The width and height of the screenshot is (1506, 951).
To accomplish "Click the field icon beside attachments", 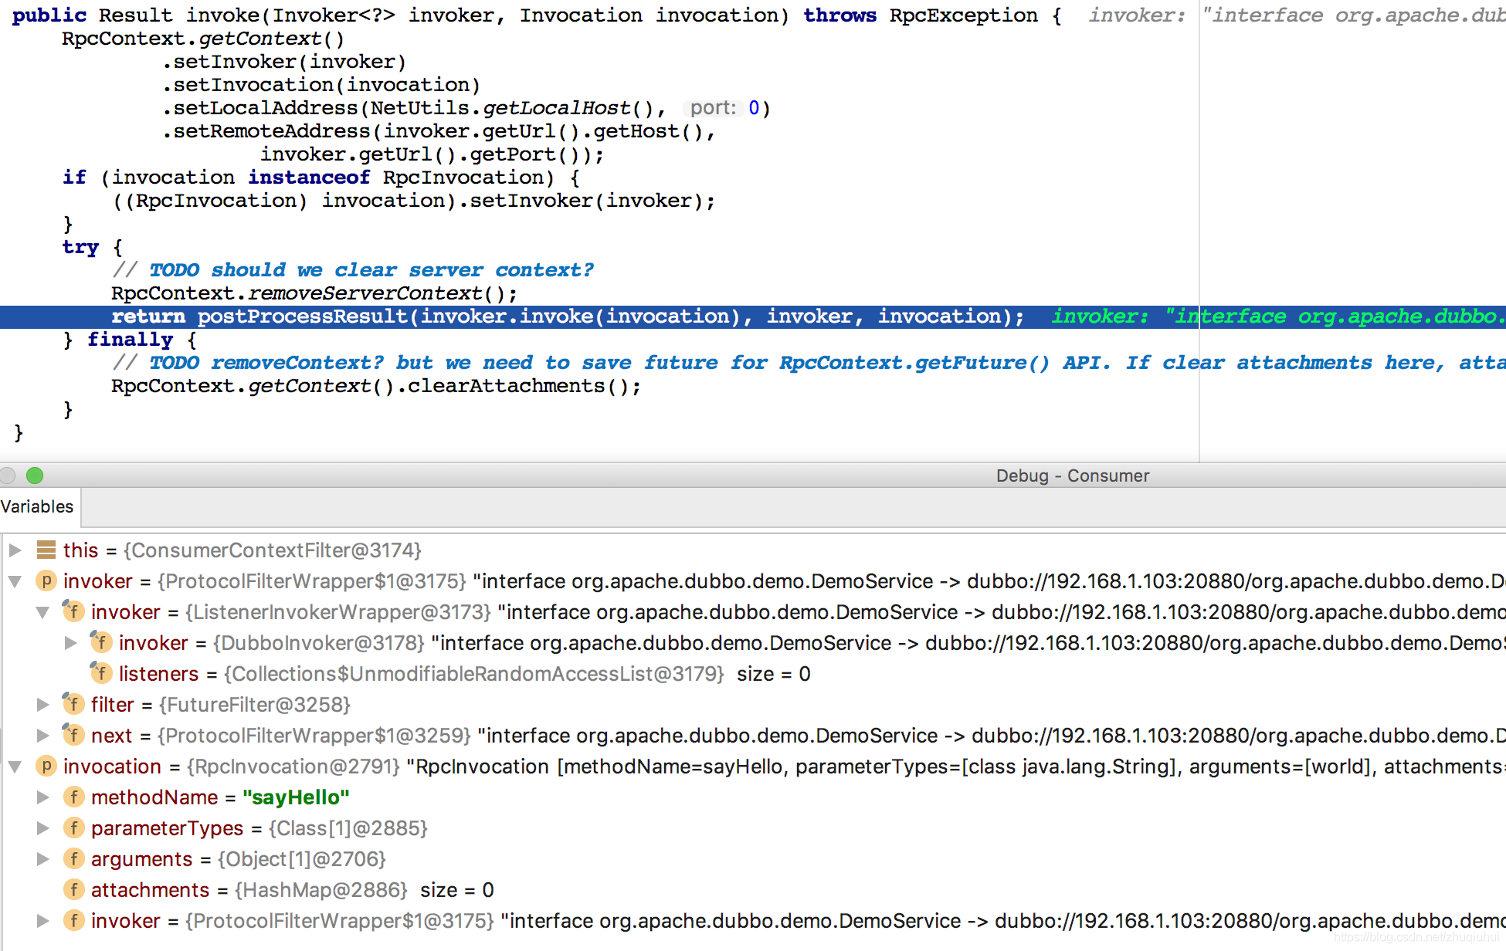I will pyautogui.click(x=74, y=890).
